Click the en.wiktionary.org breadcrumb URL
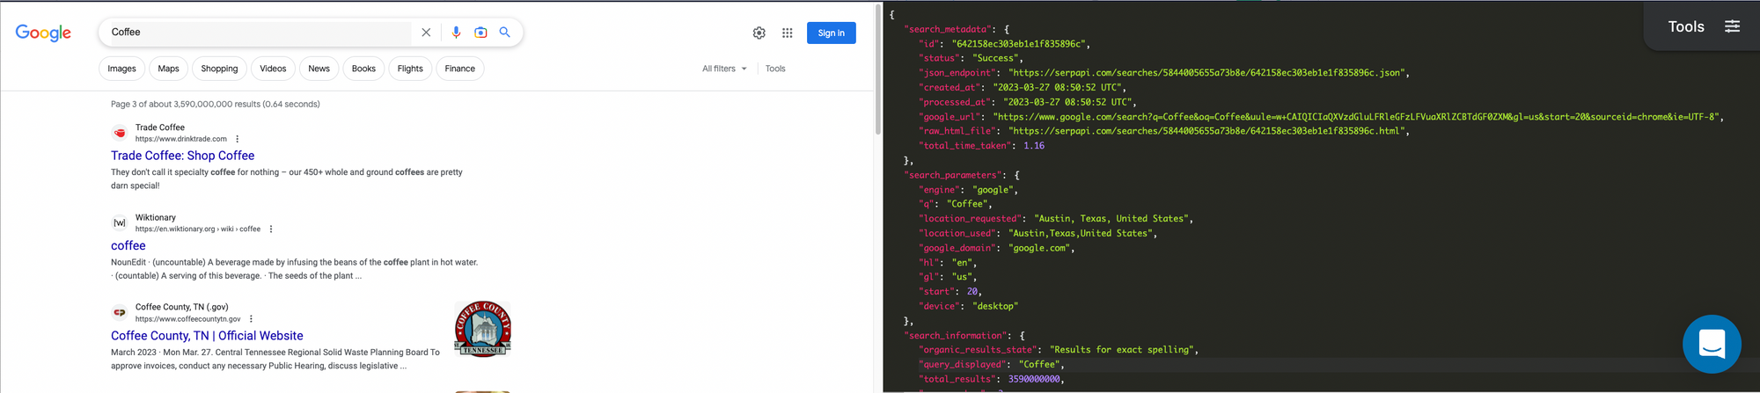 pyautogui.click(x=198, y=229)
